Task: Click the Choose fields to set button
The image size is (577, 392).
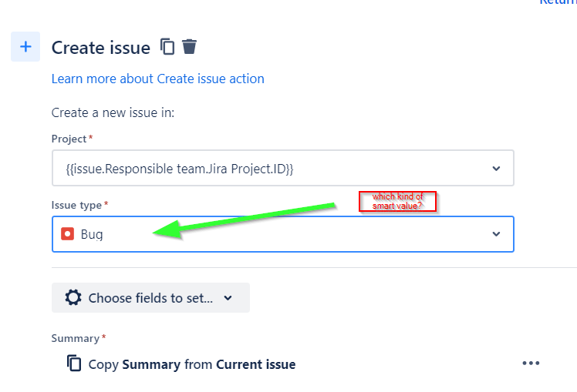Action: click(x=150, y=297)
